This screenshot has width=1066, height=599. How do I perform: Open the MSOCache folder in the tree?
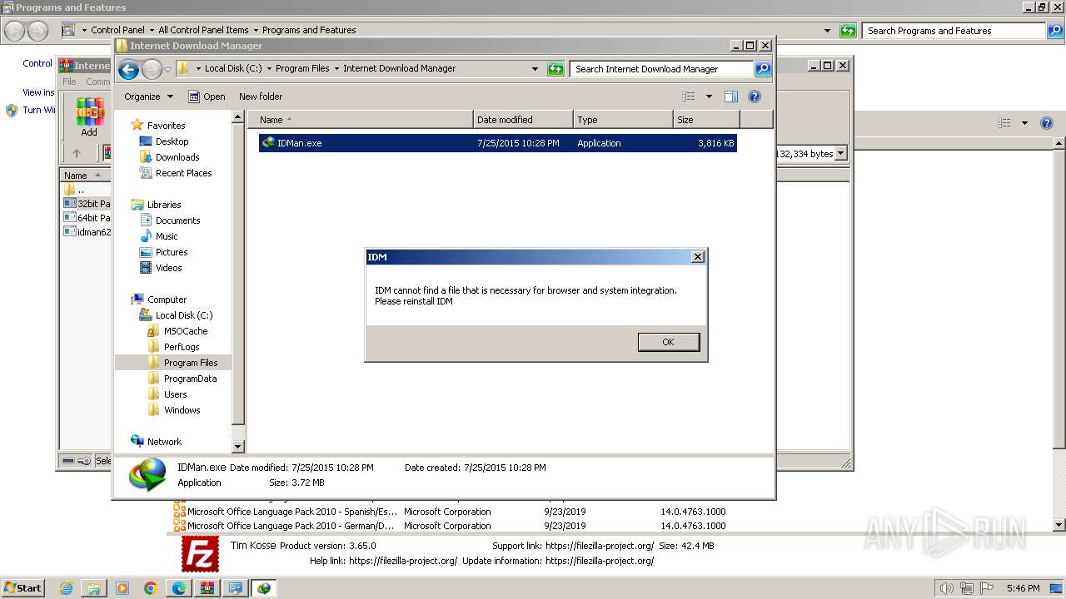pos(185,331)
